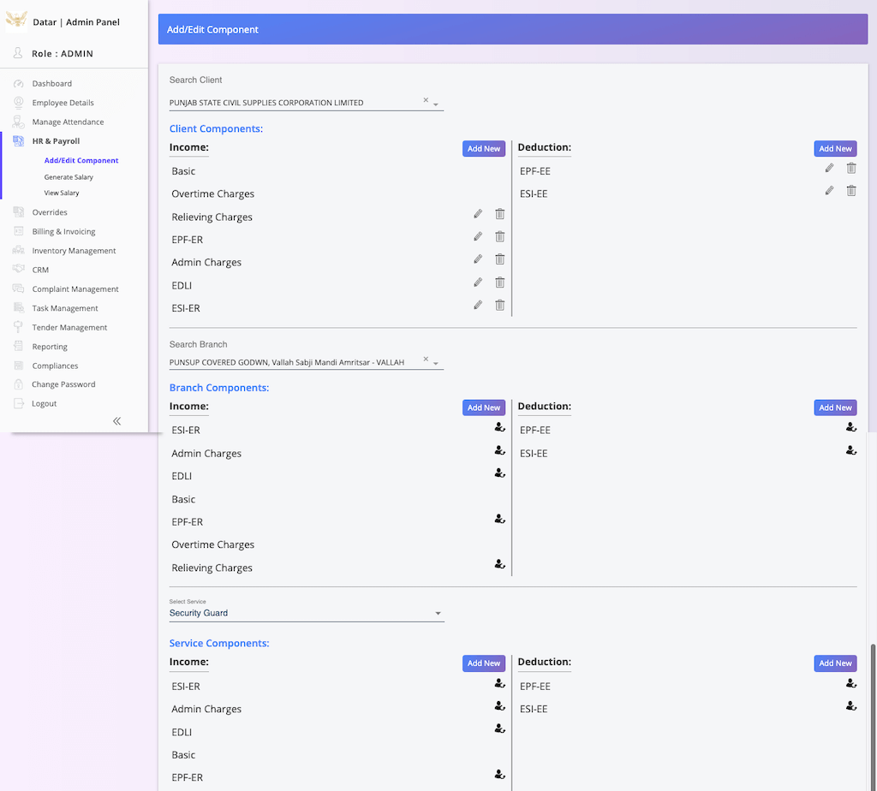The image size is (877, 791).
Task: Add new service income component
Action: [484, 663]
